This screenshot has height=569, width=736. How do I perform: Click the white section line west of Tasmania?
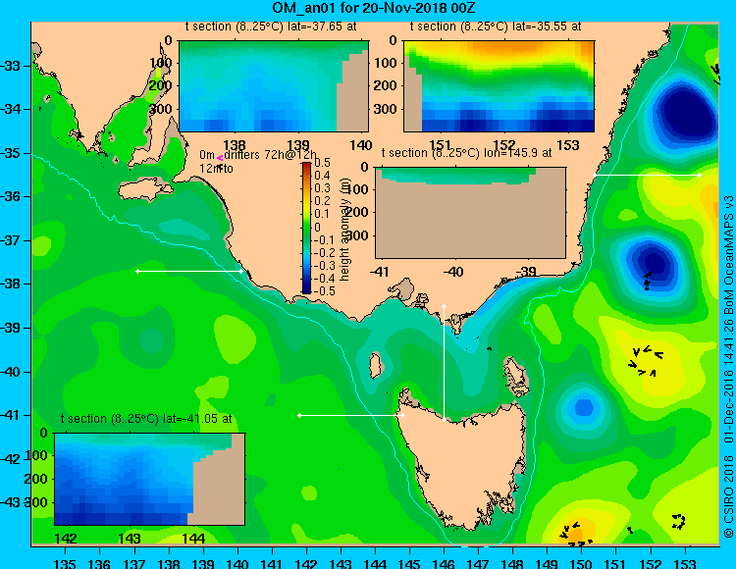351,415
